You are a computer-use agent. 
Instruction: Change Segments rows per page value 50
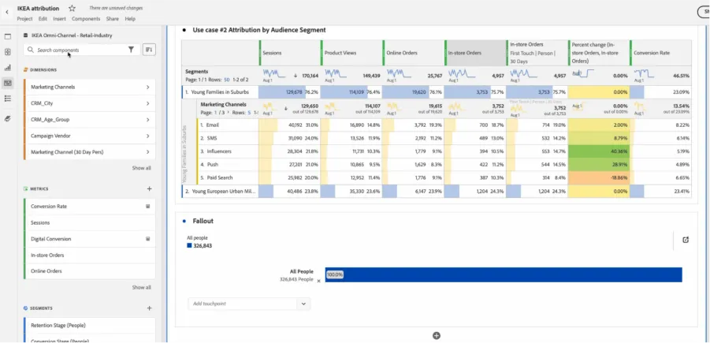226,80
